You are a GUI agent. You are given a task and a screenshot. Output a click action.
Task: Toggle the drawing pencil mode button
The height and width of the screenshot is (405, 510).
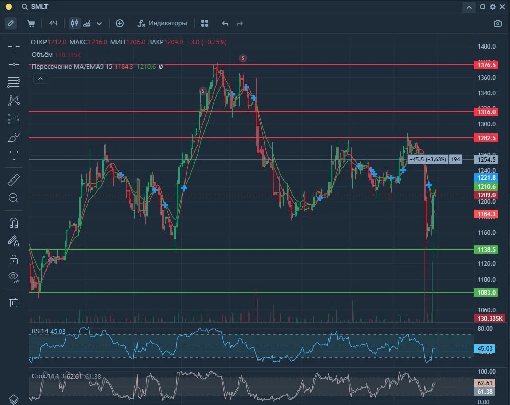[x=11, y=23]
